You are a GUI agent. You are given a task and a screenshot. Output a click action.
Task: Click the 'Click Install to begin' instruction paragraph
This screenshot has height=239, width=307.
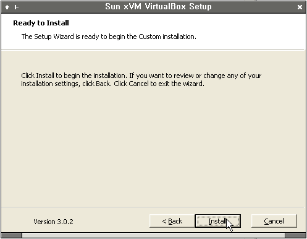point(141,80)
